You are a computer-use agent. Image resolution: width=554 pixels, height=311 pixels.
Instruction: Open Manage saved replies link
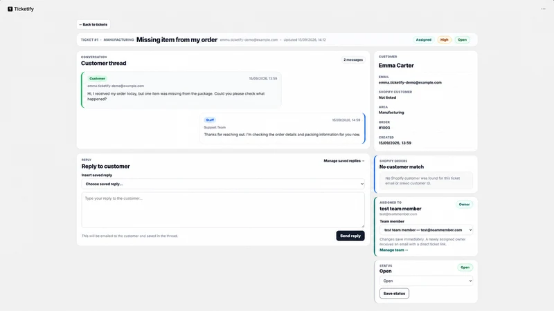tap(343, 161)
